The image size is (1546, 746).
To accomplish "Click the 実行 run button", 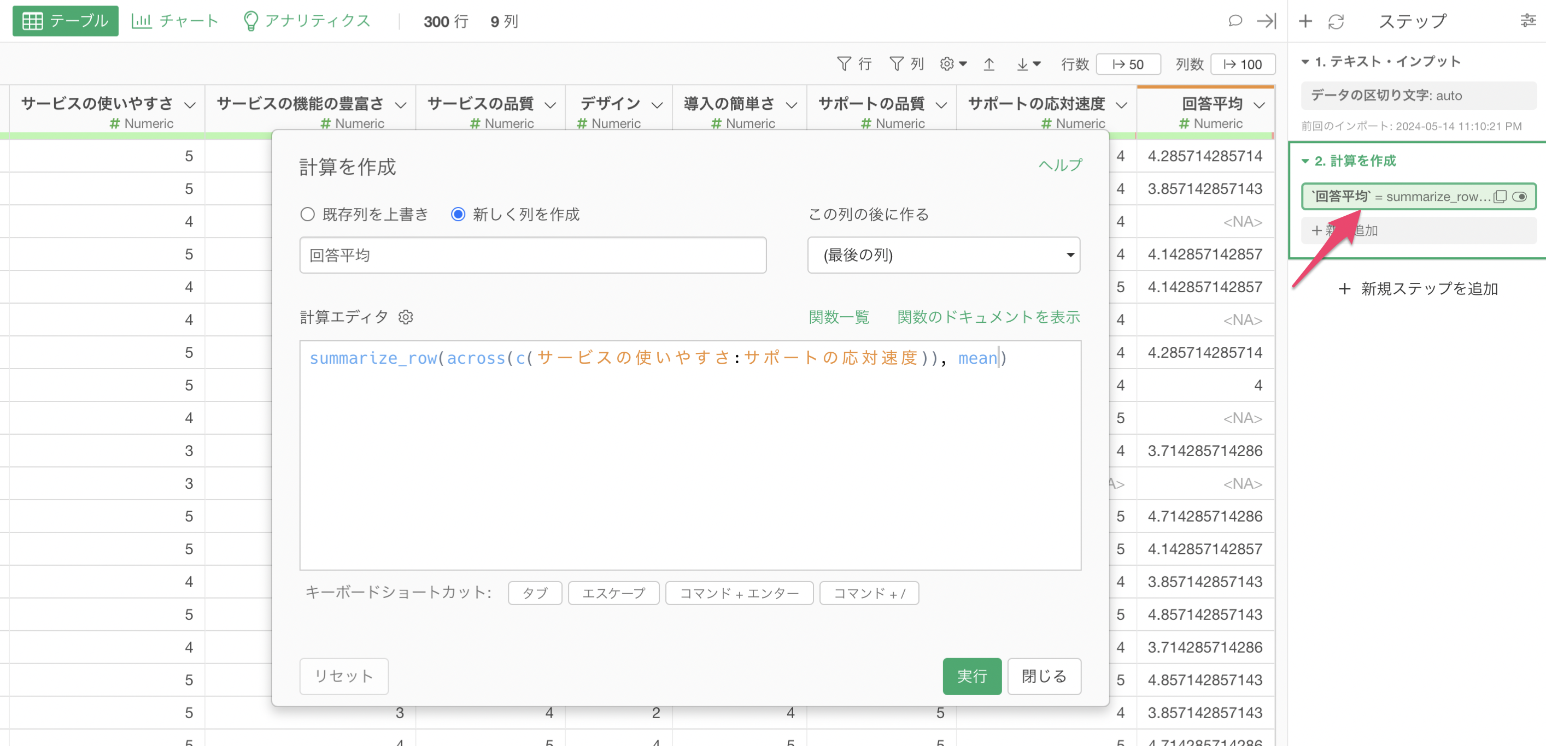I will (x=971, y=676).
